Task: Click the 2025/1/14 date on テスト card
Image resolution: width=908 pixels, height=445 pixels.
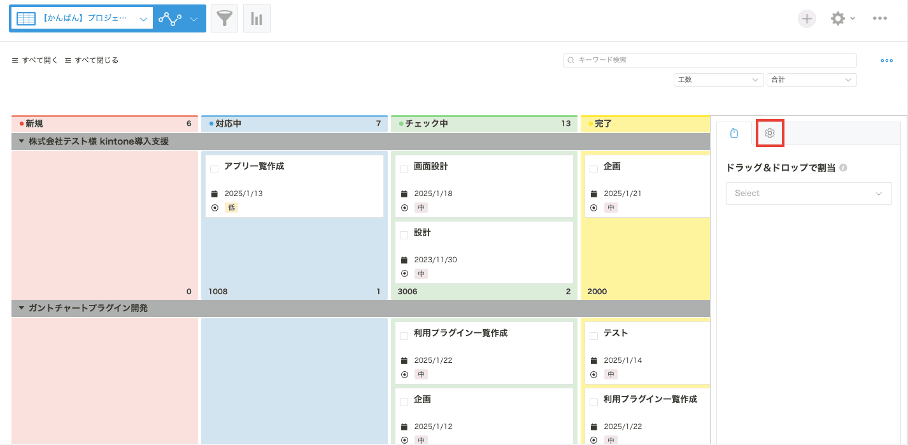Action: click(x=623, y=360)
